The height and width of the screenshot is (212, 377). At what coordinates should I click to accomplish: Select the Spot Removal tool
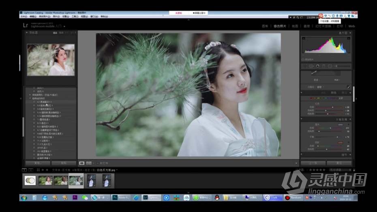point(311,66)
